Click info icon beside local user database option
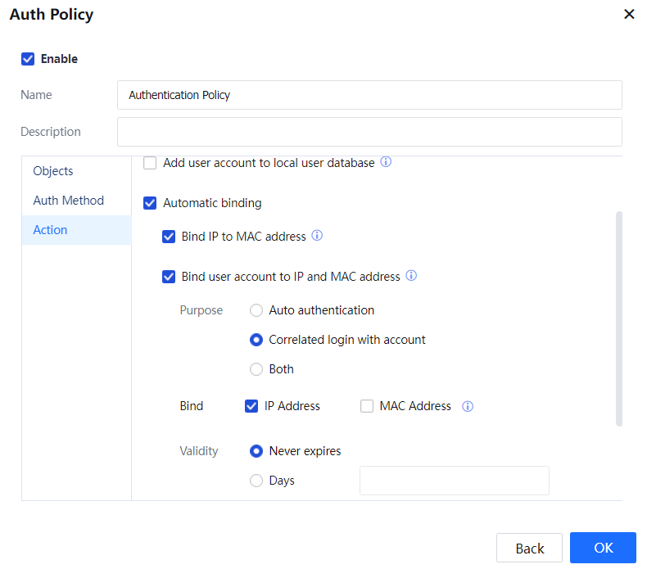This screenshot has height=569, width=647. [386, 162]
